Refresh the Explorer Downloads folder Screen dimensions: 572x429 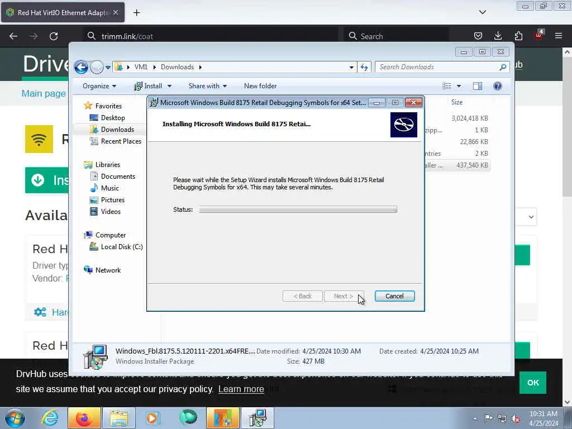point(364,67)
